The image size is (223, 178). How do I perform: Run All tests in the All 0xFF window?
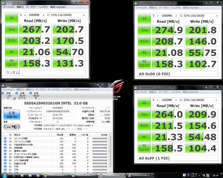(144, 103)
